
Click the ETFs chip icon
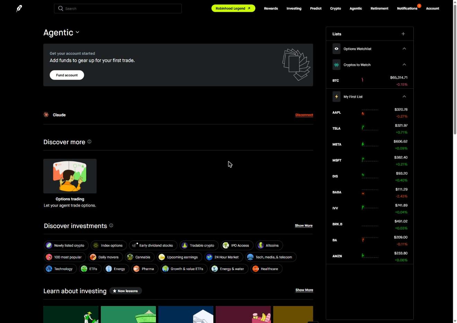coord(84,269)
